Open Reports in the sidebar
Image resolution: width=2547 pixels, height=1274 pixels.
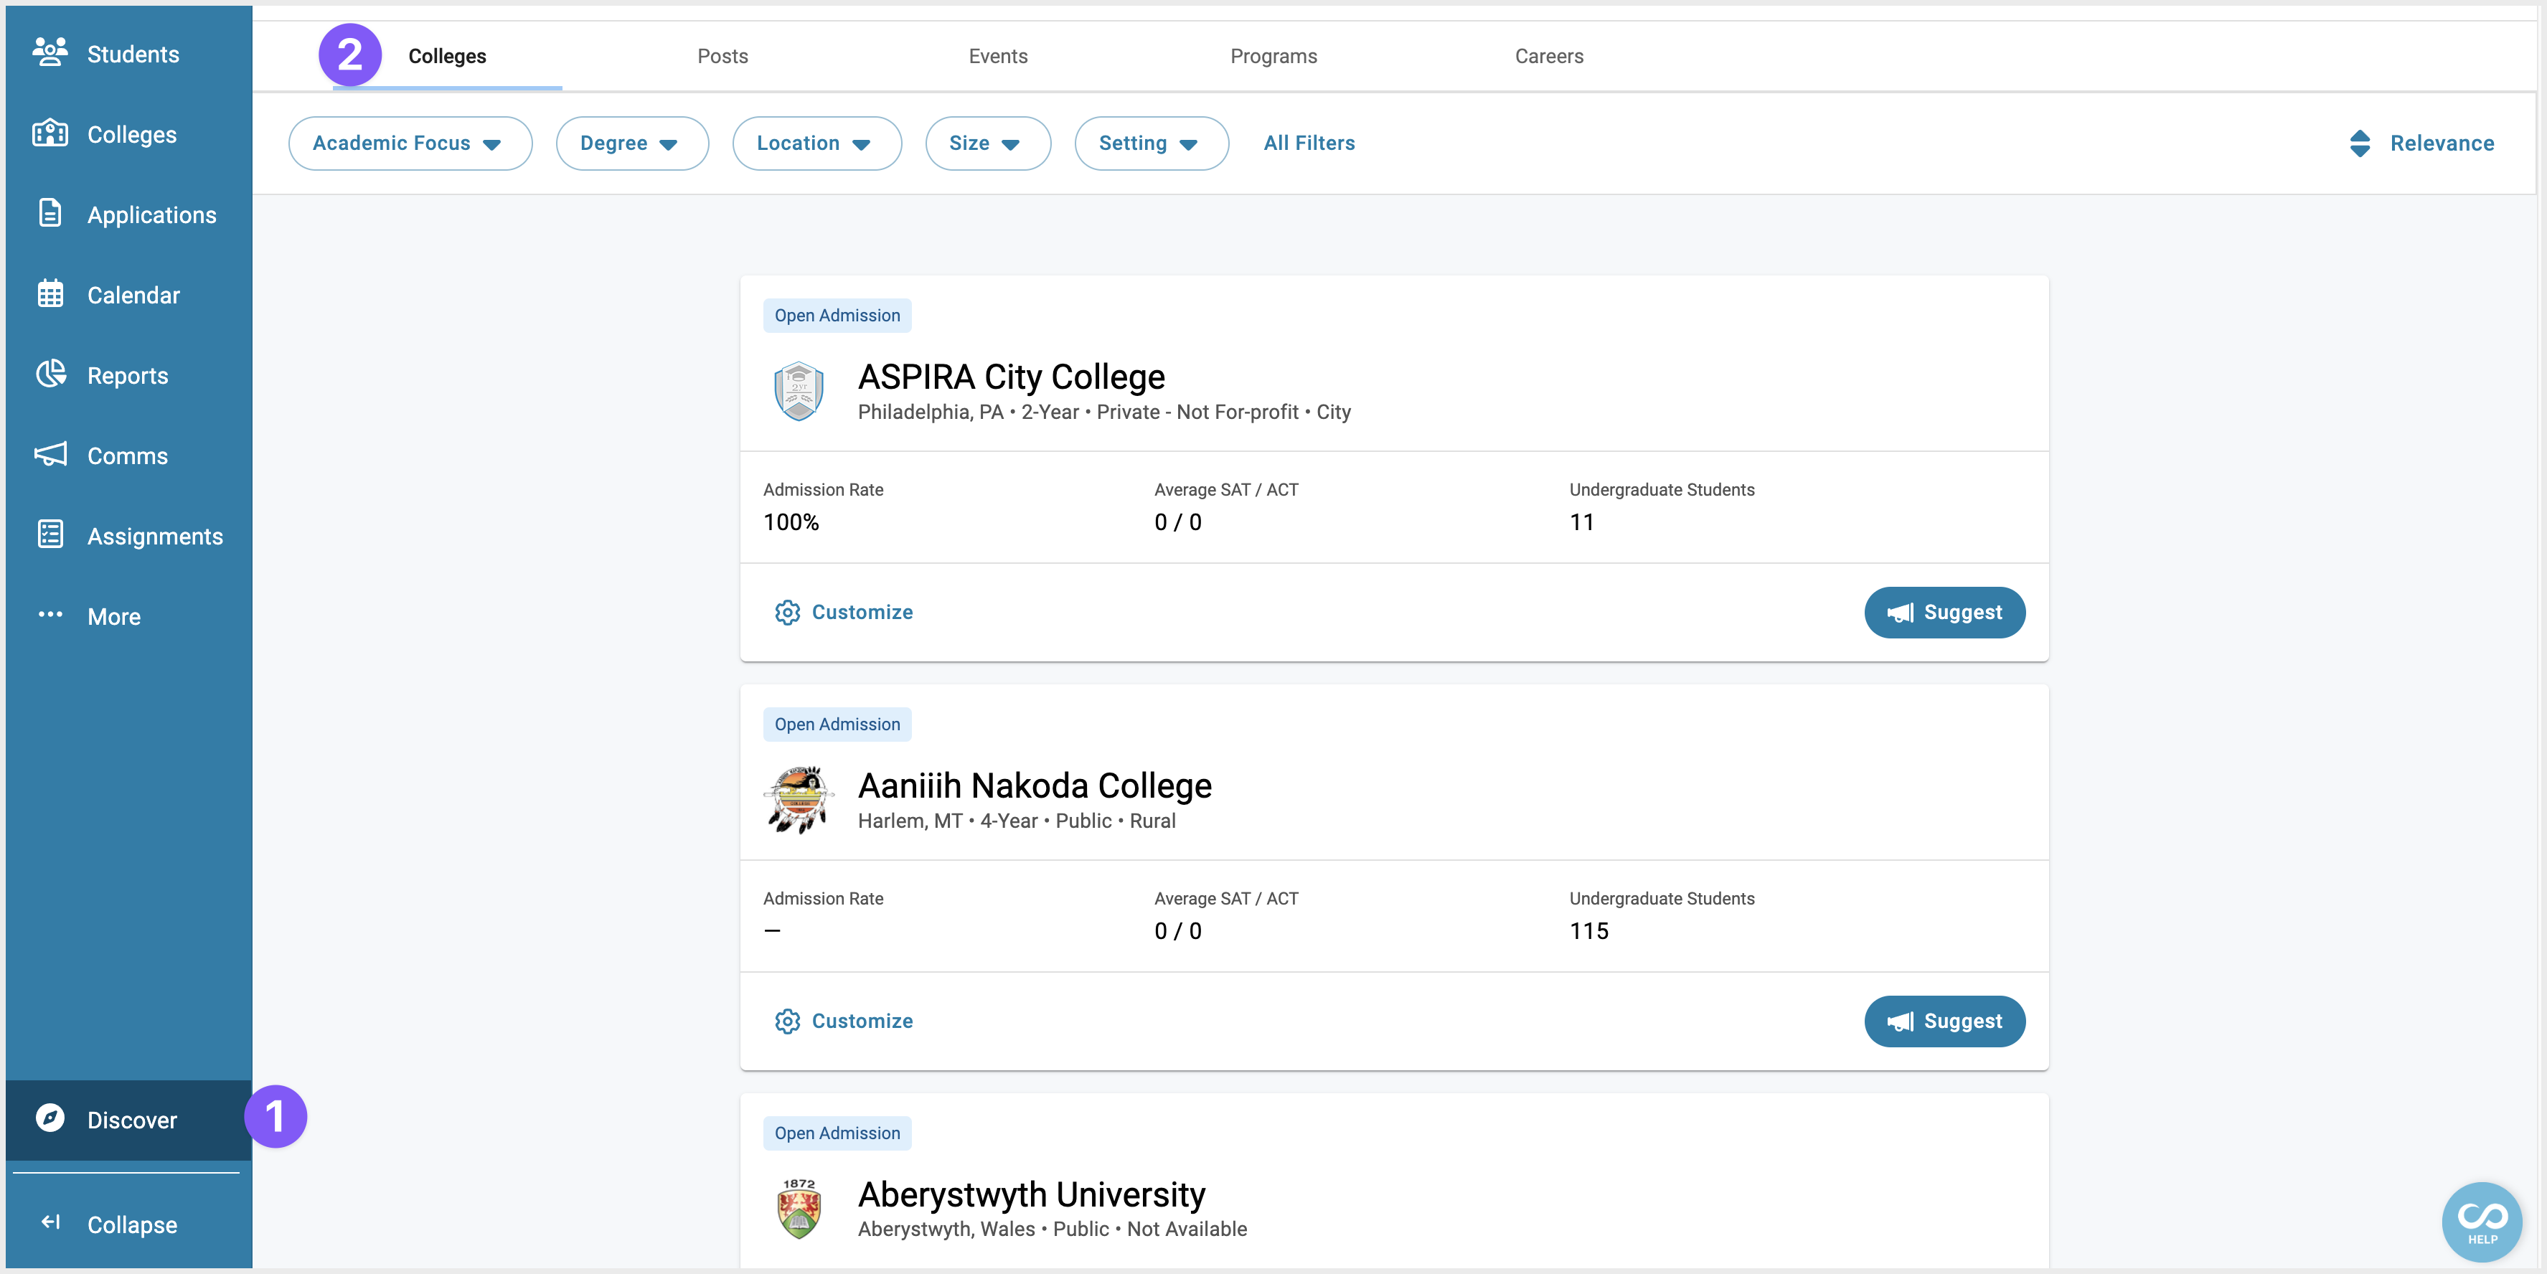pos(128,376)
